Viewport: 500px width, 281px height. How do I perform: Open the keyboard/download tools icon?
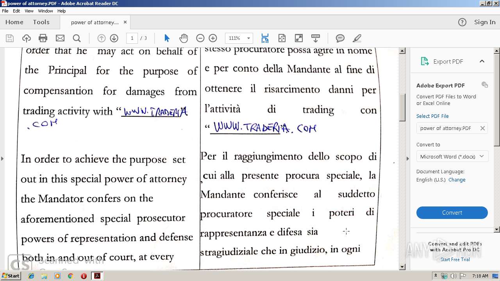[316, 38]
